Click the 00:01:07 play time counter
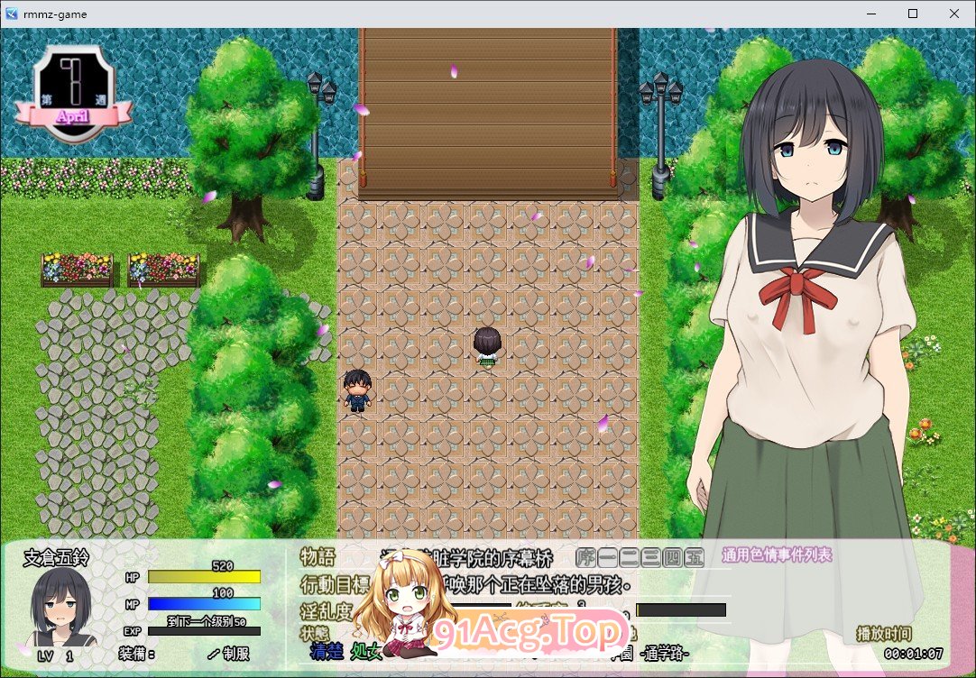976x678 pixels. pyautogui.click(x=913, y=654)
